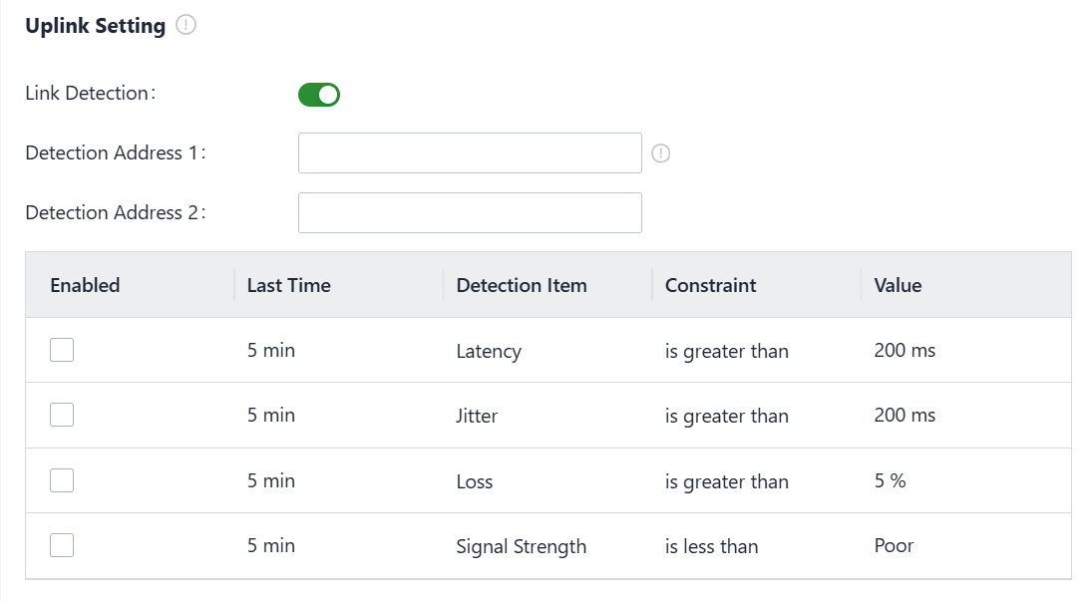Viewport: 1092px width, 602px height.
Task: Click the 5 % Loss value
Action: pos(890,481)
